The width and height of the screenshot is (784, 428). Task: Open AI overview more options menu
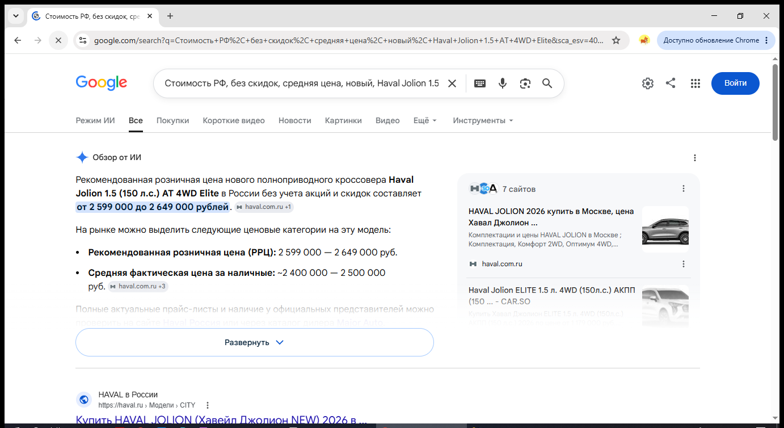[695, 158]
